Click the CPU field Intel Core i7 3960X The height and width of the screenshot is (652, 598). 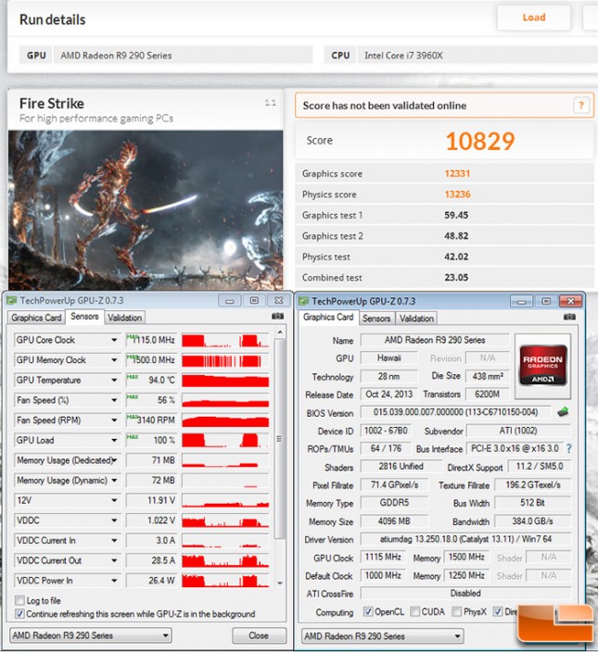pyautogui.click(x=477, y=56)
